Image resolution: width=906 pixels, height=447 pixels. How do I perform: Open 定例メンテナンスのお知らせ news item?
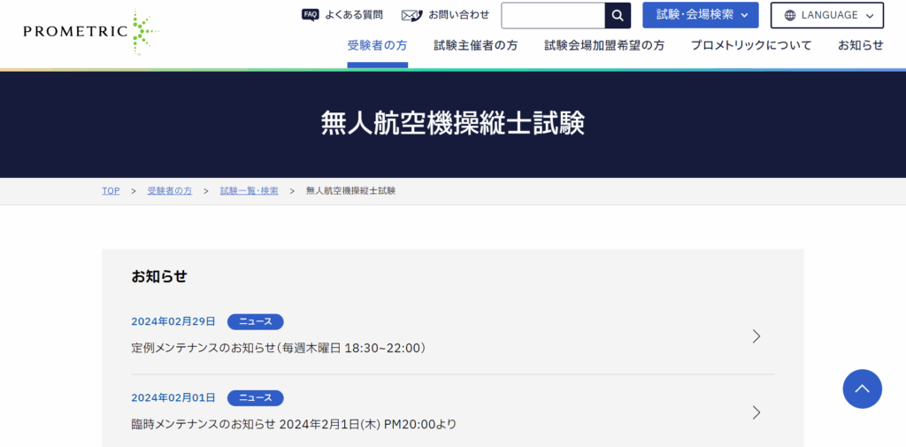(279, 348)
